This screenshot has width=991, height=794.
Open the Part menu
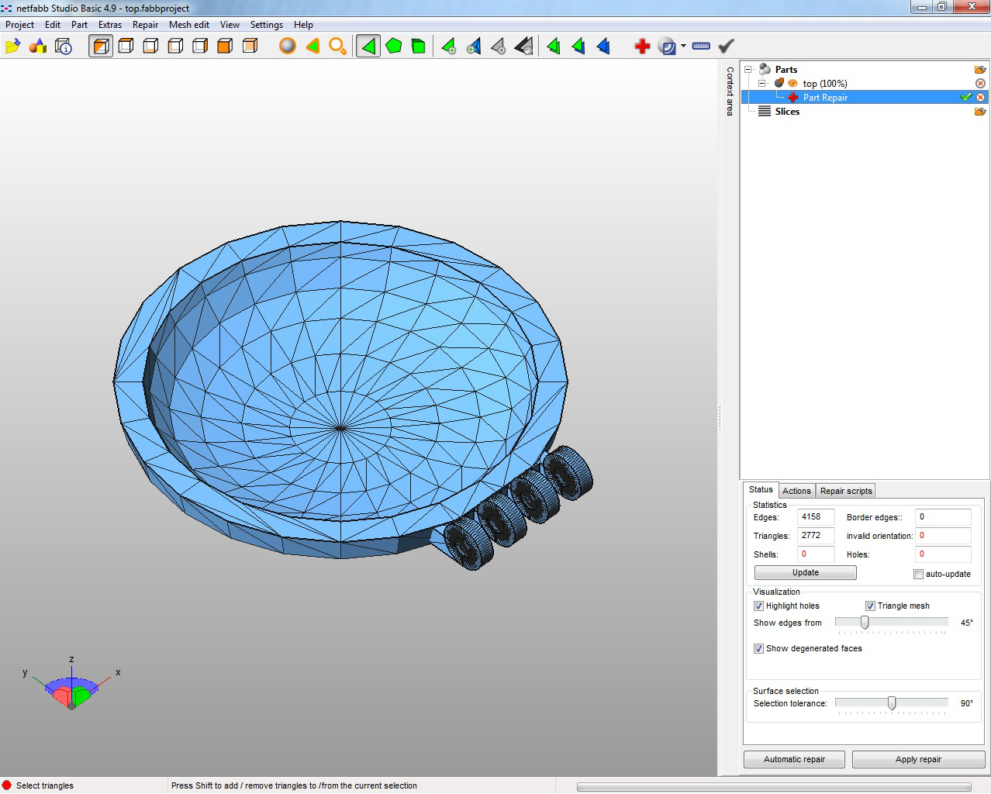pos(80,25)
